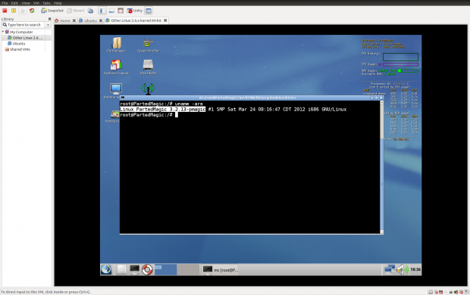Maximize the terminal window
The image size is (470, 295).
(x=377, y=98)
